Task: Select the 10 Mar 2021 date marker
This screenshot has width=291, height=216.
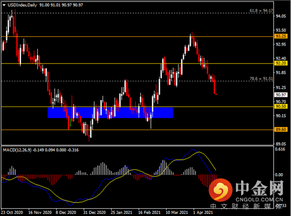Action: point(176,212)
